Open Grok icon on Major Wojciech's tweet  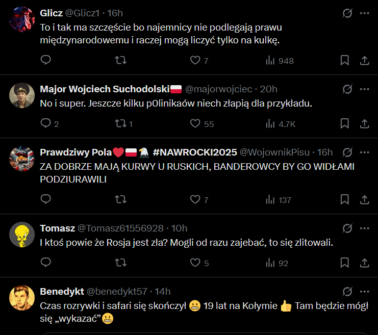[x=347, y=89]
